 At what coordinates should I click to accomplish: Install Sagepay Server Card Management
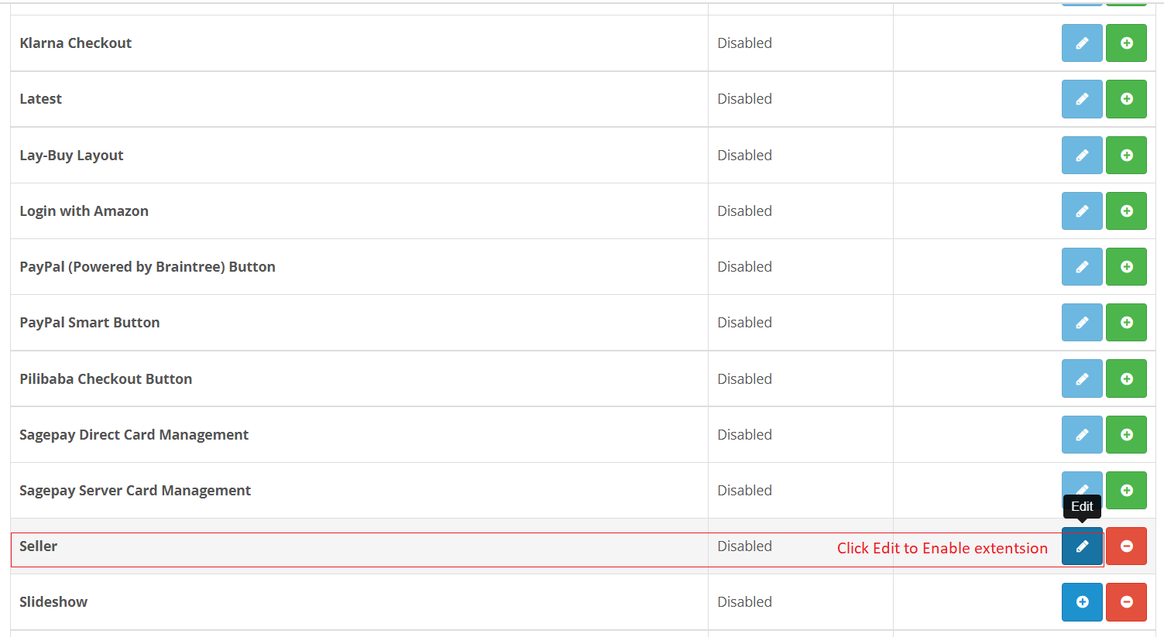tap(1126, 490)
